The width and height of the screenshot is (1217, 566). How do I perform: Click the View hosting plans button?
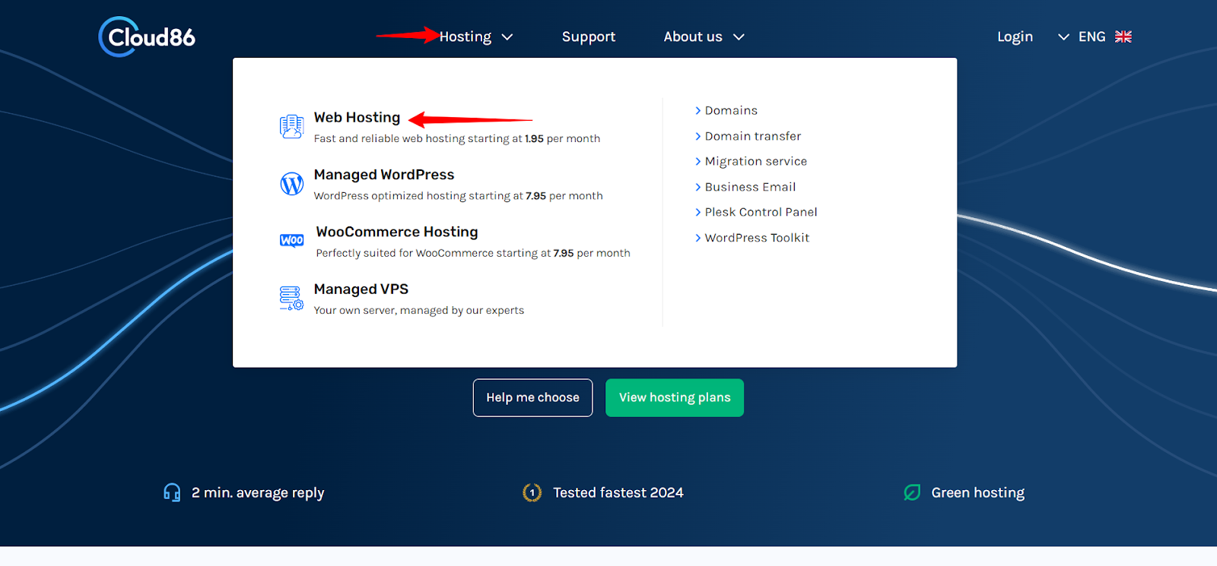pos(675,397)
